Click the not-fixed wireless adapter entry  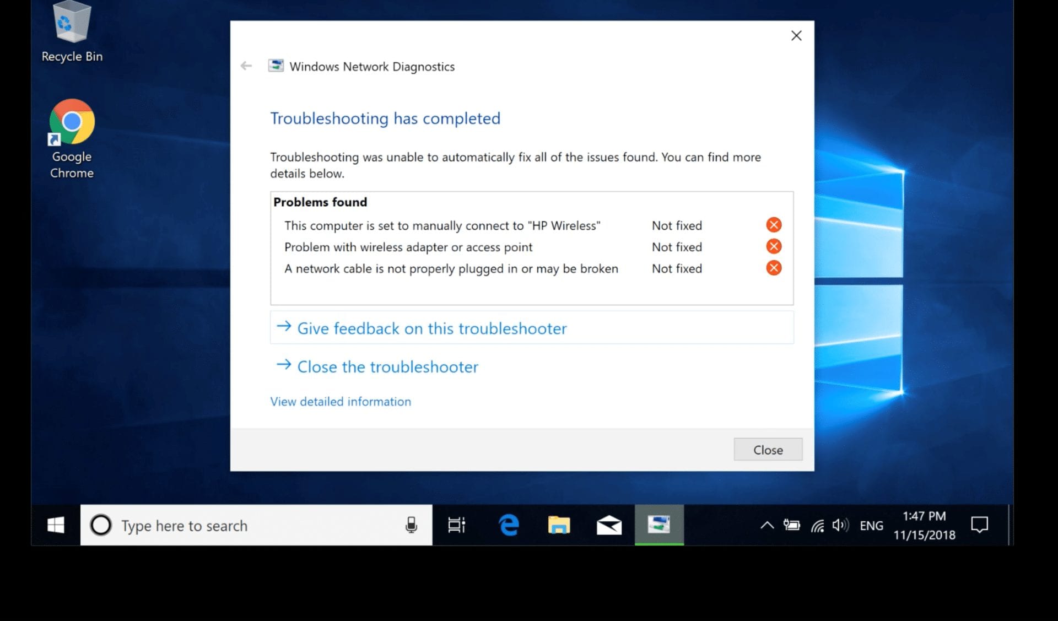(408, 247)
